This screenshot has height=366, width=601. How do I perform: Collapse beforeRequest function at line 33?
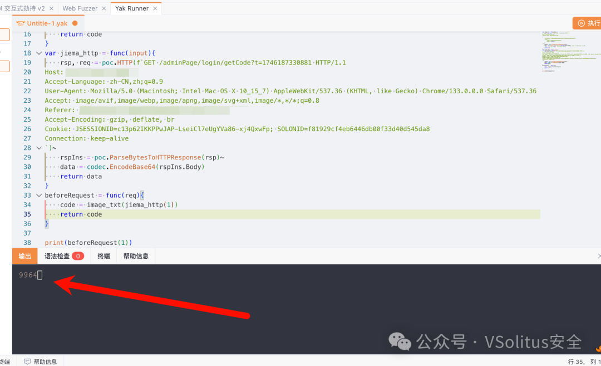tap(39, 195)
